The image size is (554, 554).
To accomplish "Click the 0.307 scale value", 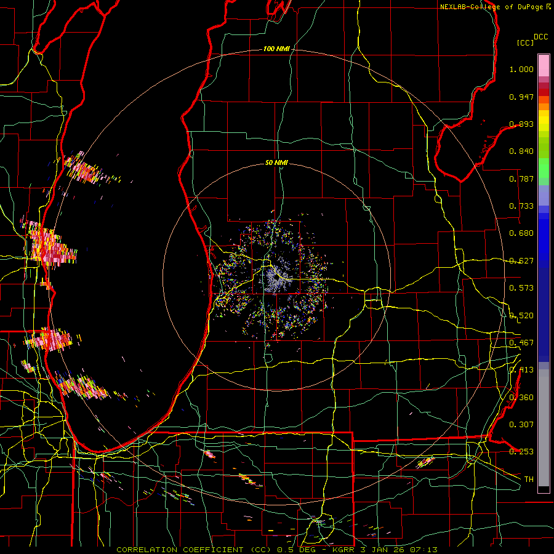I will (x=521, y=425).
